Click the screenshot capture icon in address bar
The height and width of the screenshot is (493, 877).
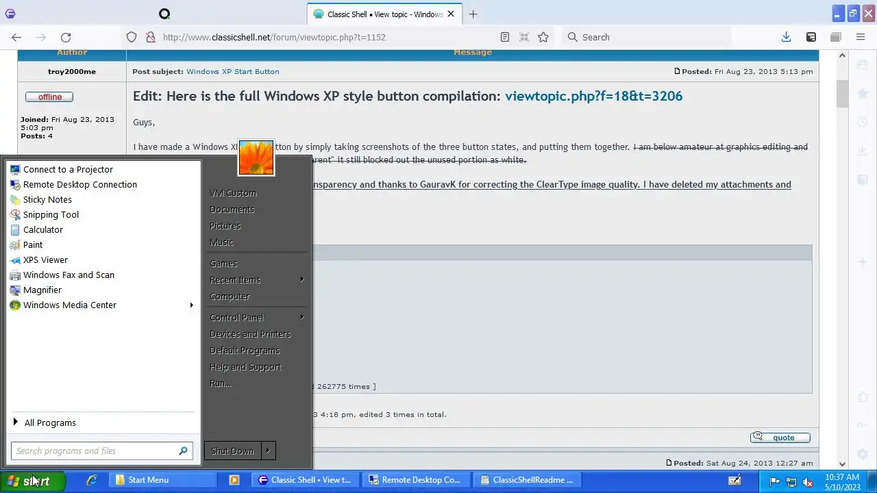coord(524,37)
